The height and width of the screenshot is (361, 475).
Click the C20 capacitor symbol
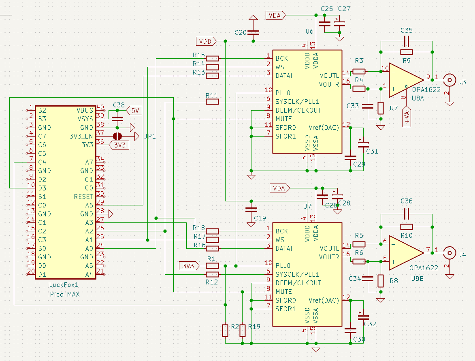click(x=253, y=32)
